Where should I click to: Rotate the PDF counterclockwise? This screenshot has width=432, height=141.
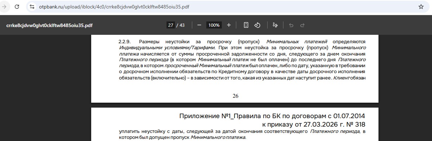(257, 25)
